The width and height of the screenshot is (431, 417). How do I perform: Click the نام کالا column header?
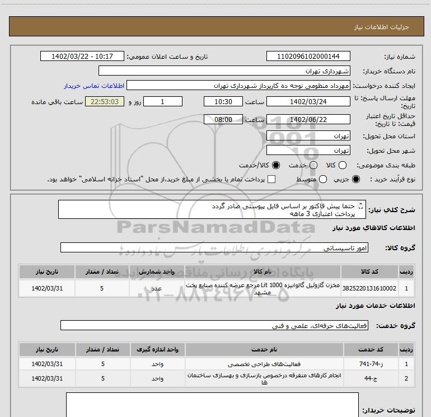263,271
